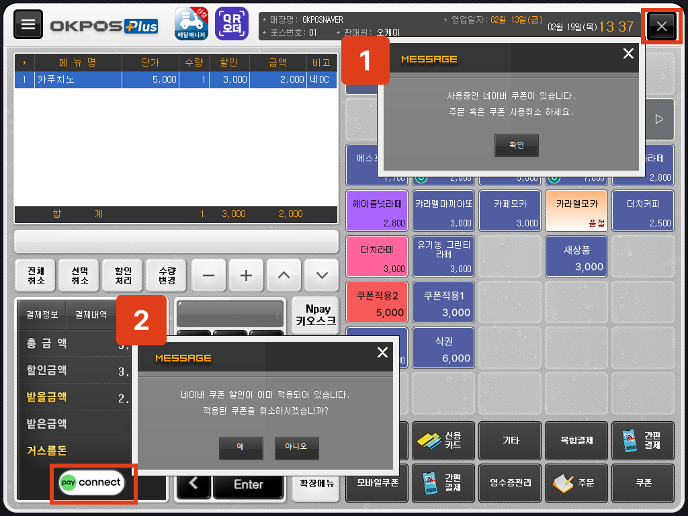Image resolution: width=688 pixels, height=516 pixels.
Task: Click 확인 in the coupon message
Action: pyautogui.click(x=516, y=145)
